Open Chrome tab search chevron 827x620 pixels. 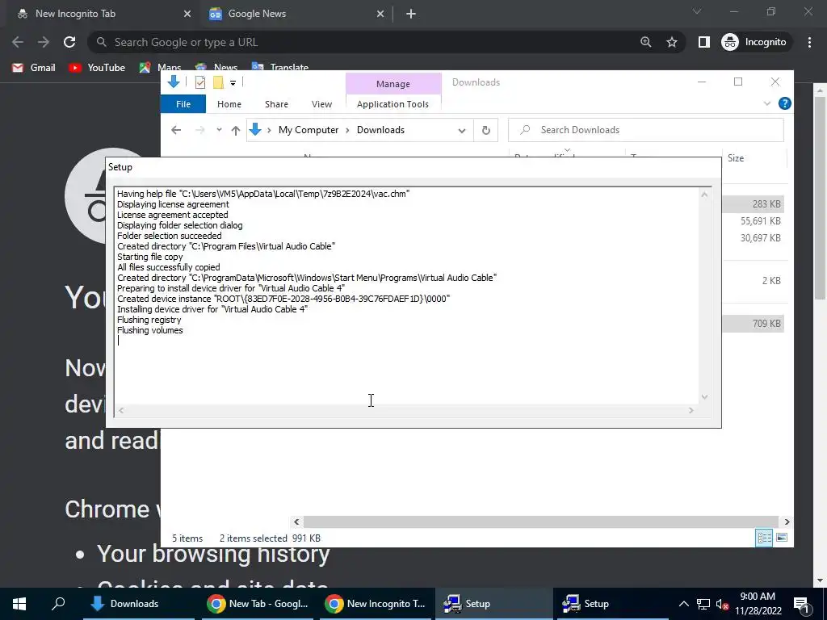click(697, 11)
